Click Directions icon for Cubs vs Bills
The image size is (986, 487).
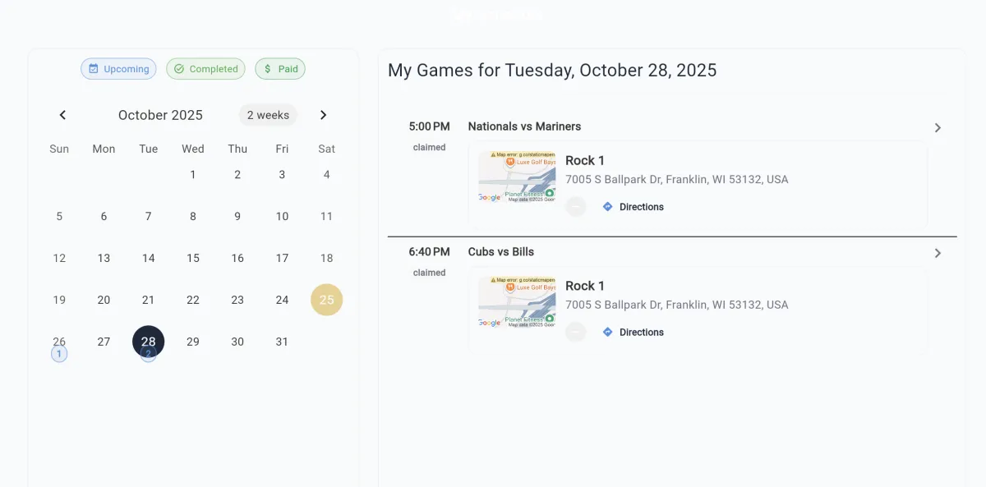coord(608,333)
